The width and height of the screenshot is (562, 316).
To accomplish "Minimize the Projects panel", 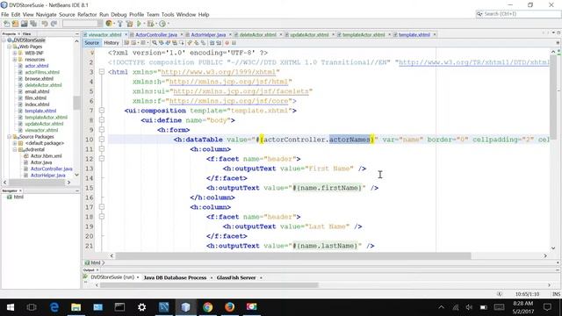I will (x=76, y=33).
